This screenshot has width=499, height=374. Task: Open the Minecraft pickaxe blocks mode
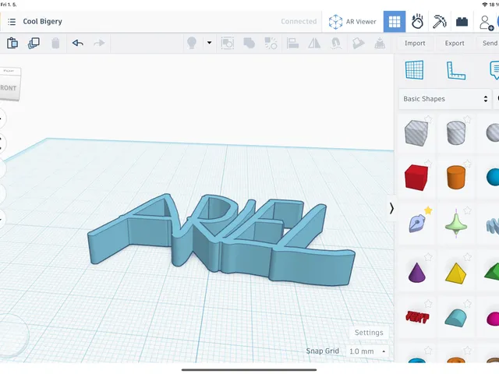click(439, 22)
